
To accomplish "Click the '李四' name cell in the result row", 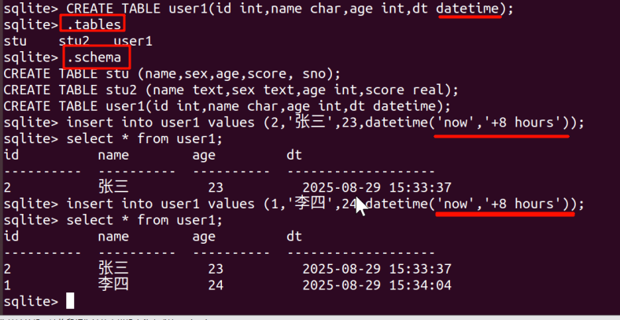I will click(113, 285).
